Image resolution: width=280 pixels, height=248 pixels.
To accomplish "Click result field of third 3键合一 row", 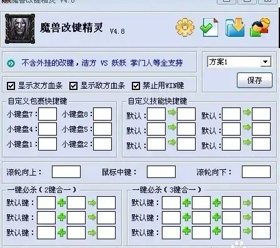I will point(261,232).
